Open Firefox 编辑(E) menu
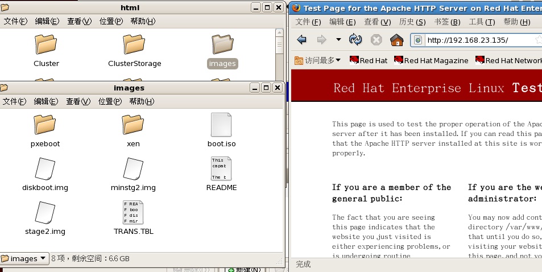Viewport: 542px width, 272px height. click(x=342, y=22)
